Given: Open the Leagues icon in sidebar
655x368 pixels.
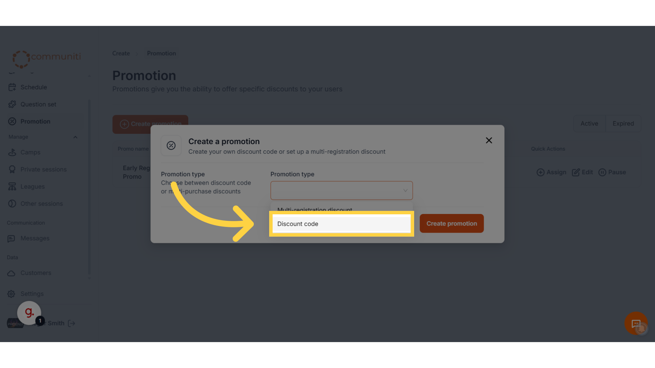Looking at the screenshot, I should [12, 187].
